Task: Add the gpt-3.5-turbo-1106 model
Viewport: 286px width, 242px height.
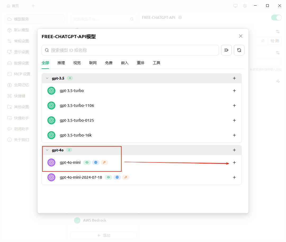Action: pyautogui.click(x=234, y=105)
